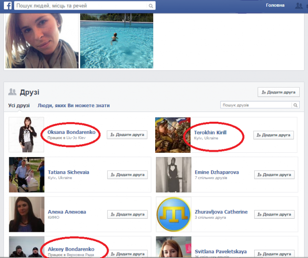Image resolution: width=308 pixels, height=258 pixels.
Task: Click the Друзі section friends icon
Action: click(12, 92)
